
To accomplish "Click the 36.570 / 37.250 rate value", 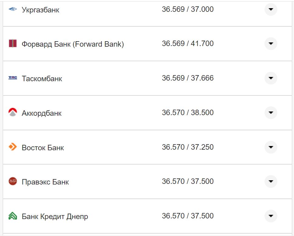I will click(x=187, y=147).
